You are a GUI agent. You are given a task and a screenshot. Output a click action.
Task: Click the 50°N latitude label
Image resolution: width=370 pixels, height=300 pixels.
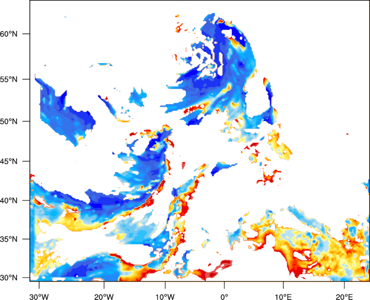(x=9, y=122)
